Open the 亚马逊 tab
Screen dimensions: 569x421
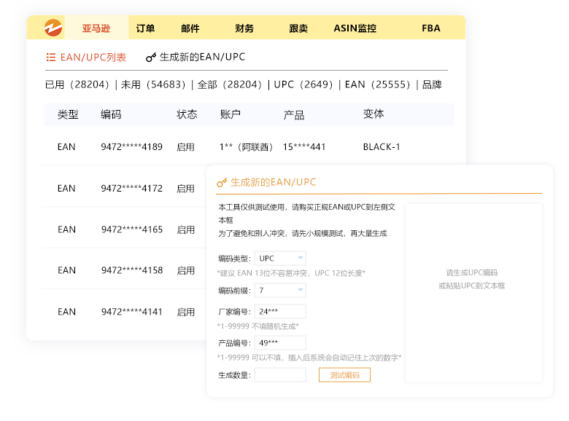point(96,28)
